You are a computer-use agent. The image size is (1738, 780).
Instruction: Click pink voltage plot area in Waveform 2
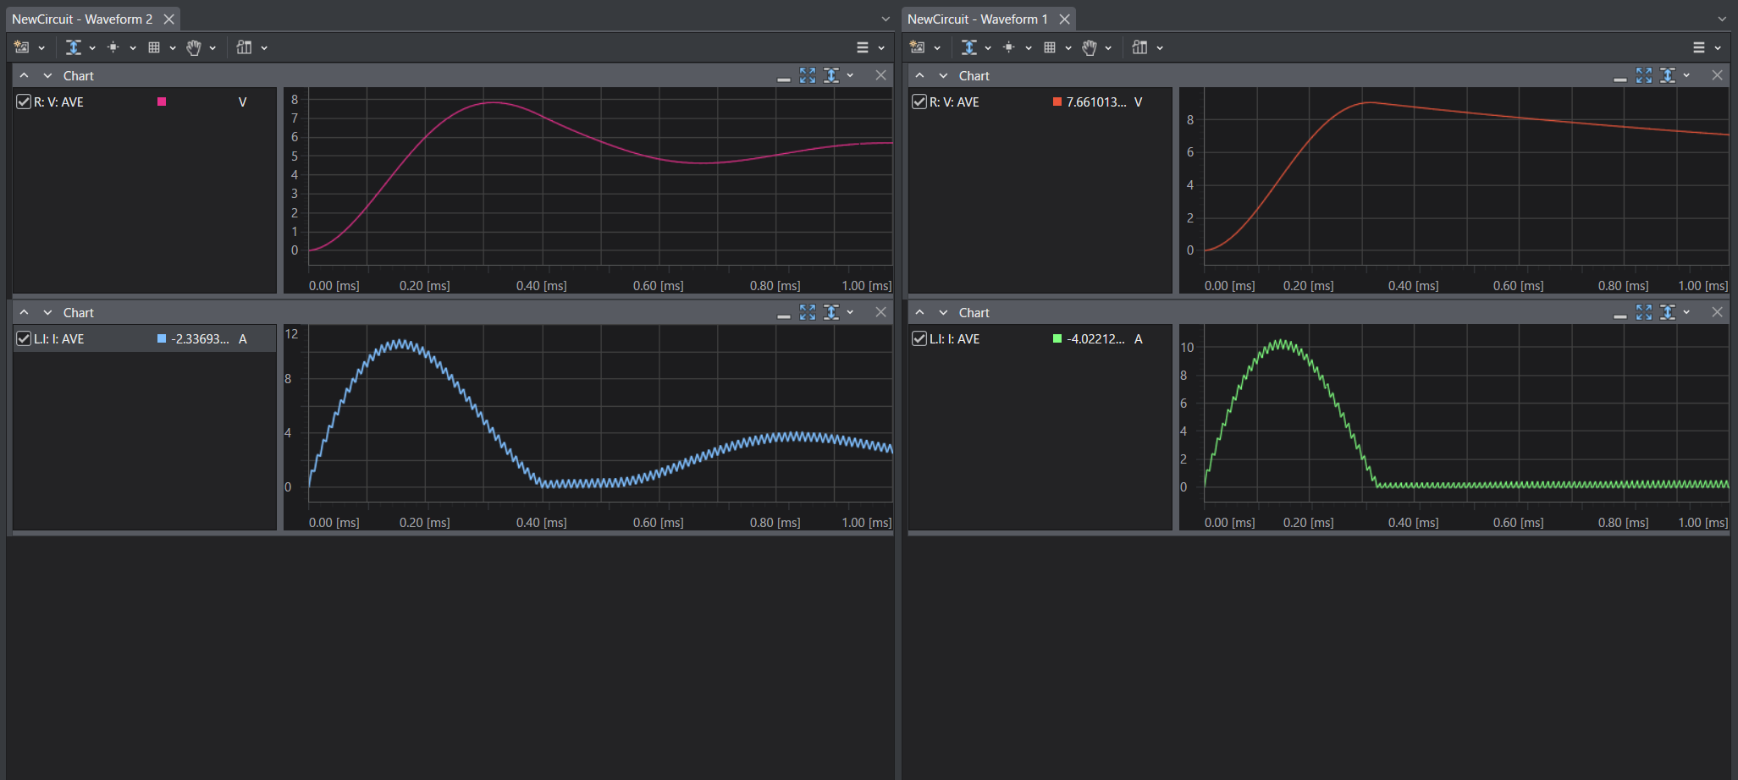pyautogui.click(x=600, y=176)
